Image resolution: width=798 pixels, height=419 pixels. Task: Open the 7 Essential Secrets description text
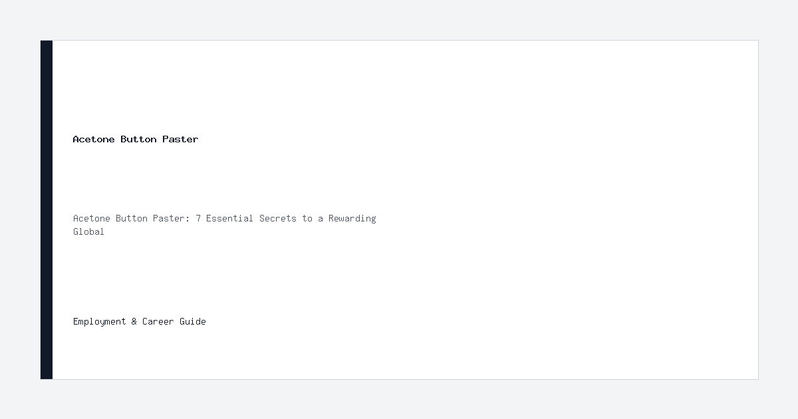click(225, 225)
